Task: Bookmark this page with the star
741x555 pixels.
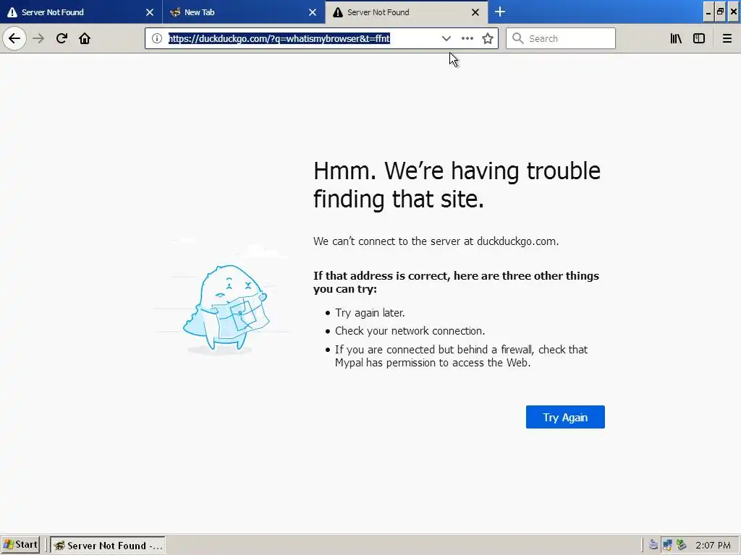Action: tap(488, 38)
